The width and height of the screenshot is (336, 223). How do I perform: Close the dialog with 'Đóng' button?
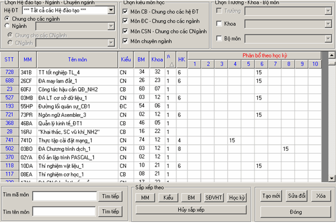(296, 212)
